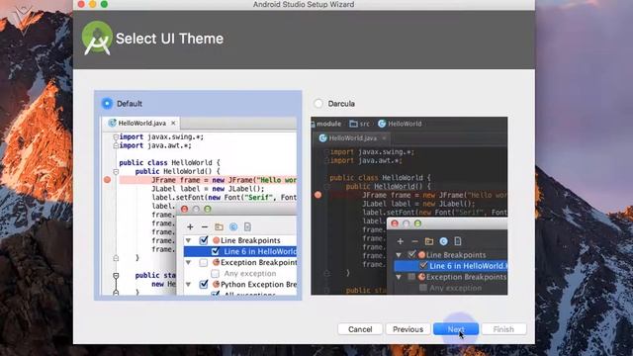Screen dimensions: 633x356
Task: Click "public class HelloWorld {" in Default preview
Action: click(169, 162)
